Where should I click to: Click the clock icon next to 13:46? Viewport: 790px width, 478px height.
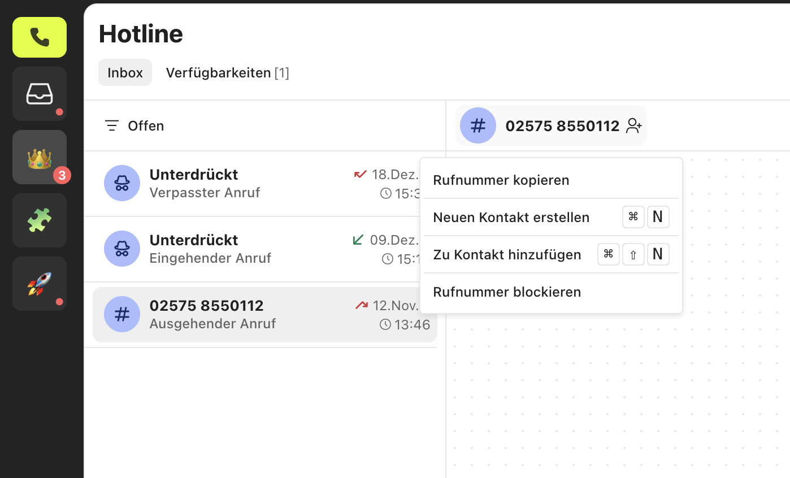click(x=385, y=324)
